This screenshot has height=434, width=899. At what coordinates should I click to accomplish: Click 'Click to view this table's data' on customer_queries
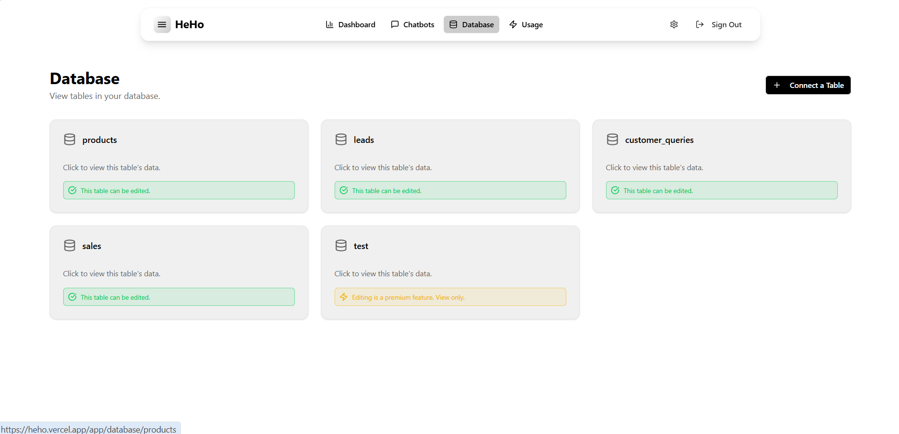(654, 168)
